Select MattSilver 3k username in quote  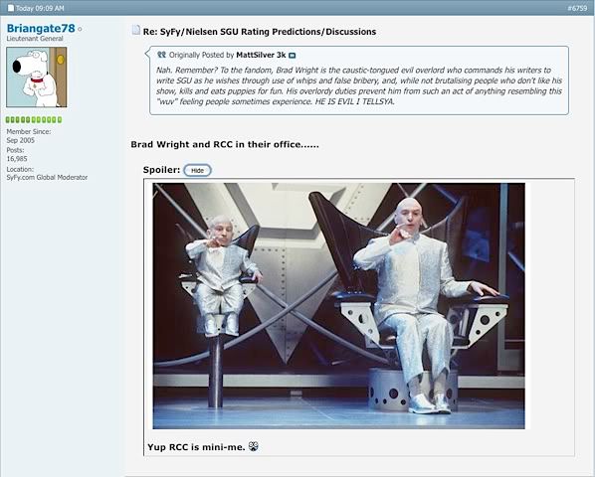click(x=261, y=55)
